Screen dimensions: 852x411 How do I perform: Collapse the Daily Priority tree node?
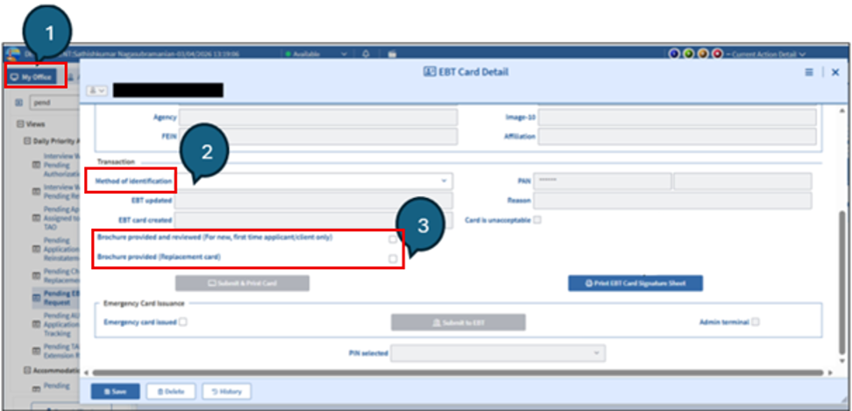click(28, 141)
